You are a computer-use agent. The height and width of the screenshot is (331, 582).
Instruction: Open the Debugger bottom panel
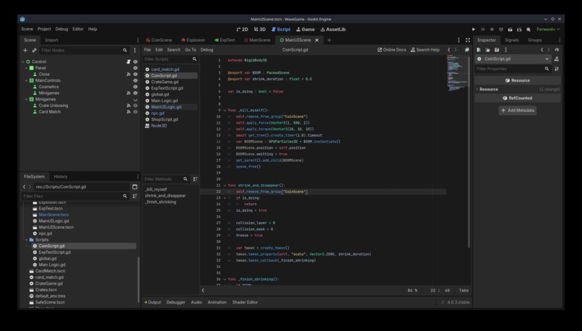coord(175,302)
